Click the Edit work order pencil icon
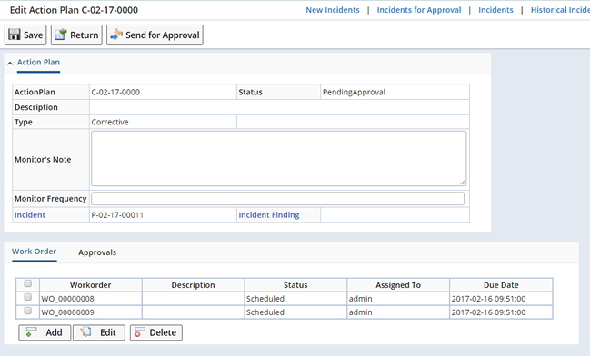 tap(85, 331)
